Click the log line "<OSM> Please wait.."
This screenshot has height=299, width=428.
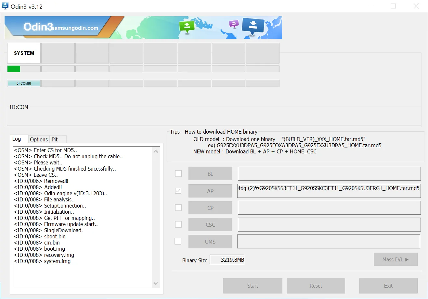(x=38, y=162)
